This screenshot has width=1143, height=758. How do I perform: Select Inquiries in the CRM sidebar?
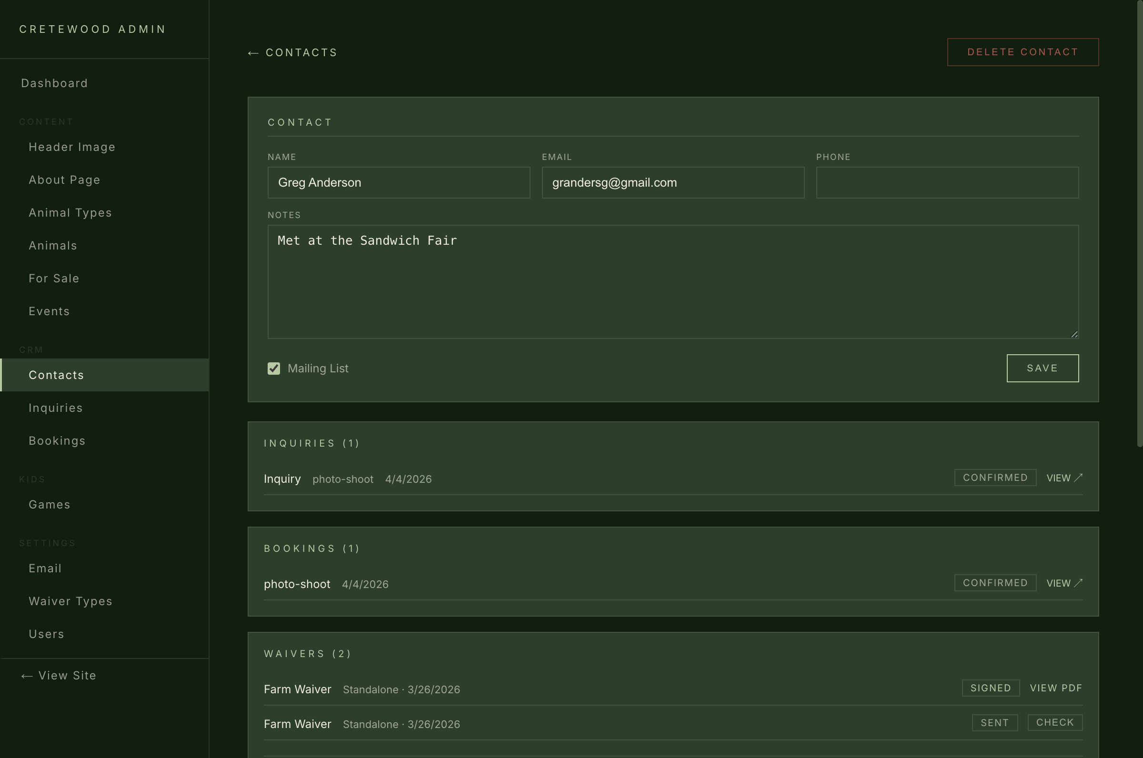click(x=56, y=408)
